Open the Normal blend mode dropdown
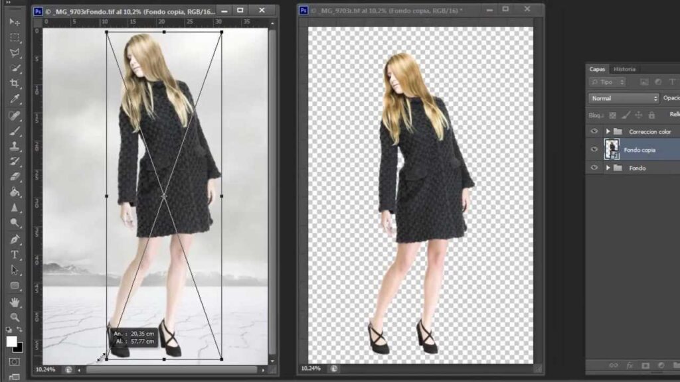The width and height of the screenshot is (680, 382). (624, 98)
